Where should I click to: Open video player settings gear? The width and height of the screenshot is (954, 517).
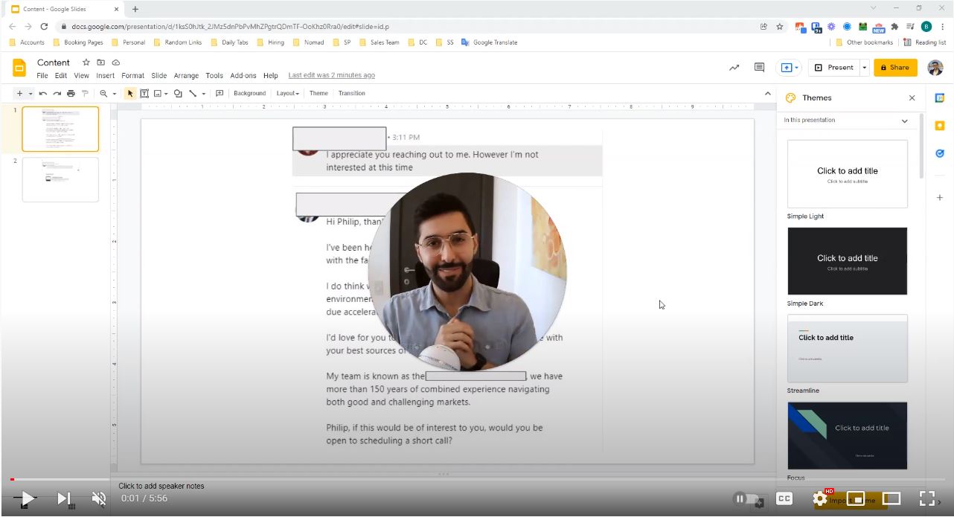coord(820,498)
